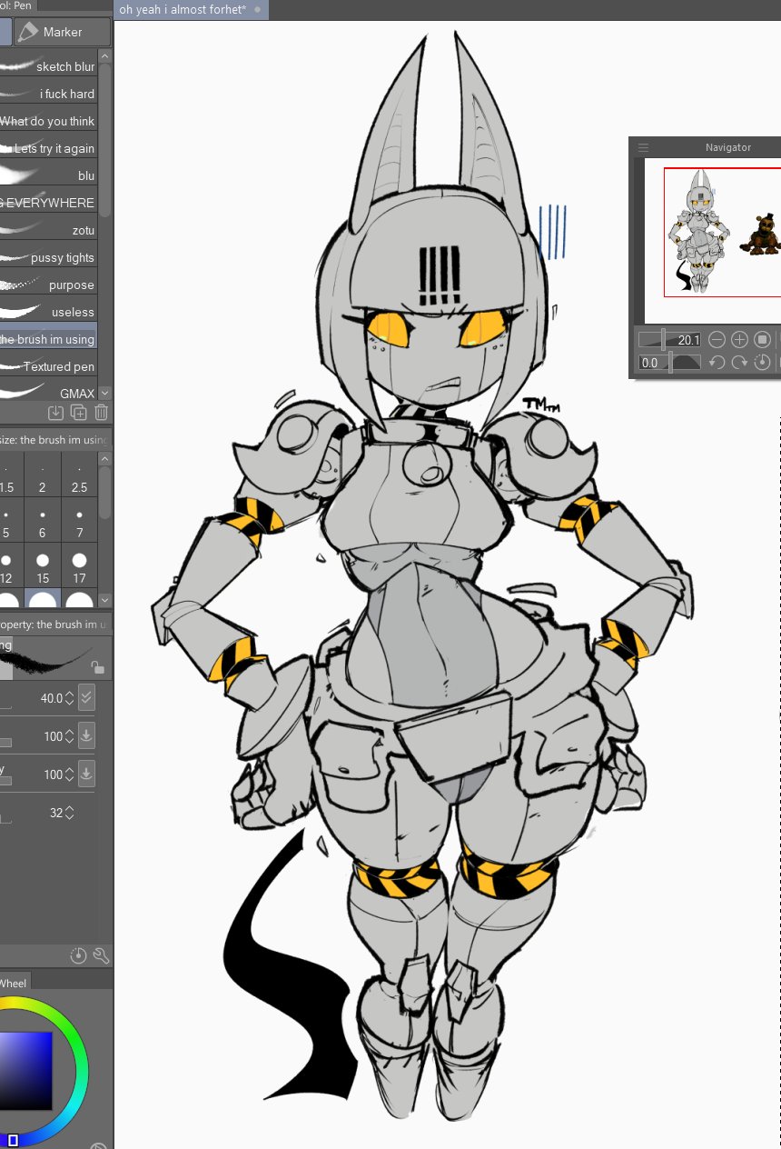Import sub tool with the download-box icon
Viewport: 781px width, 1149px height.
tap(55, 413)
